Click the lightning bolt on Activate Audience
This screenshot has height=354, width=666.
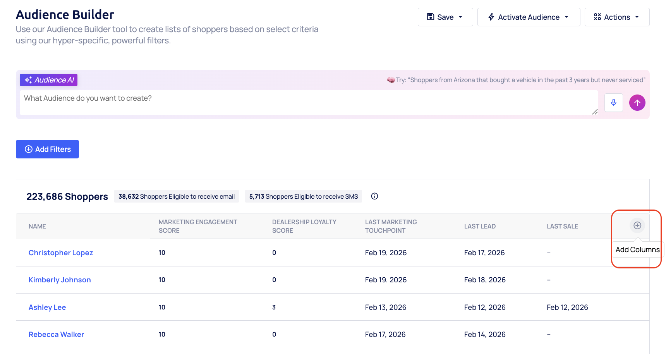coord(491,17)
